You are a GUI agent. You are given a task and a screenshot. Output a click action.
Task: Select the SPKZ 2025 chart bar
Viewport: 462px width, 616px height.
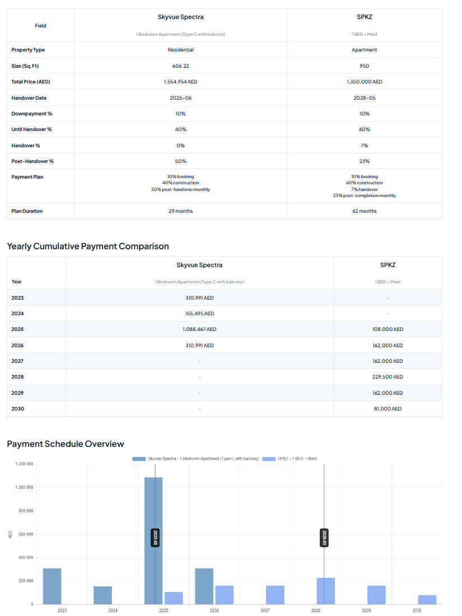tap(174, 598)
